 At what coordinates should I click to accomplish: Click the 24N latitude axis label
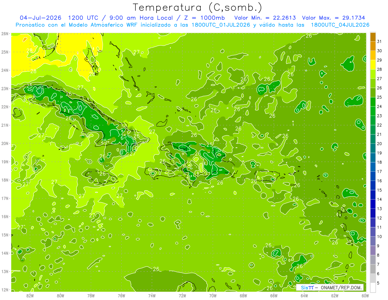tap(5, 70)
